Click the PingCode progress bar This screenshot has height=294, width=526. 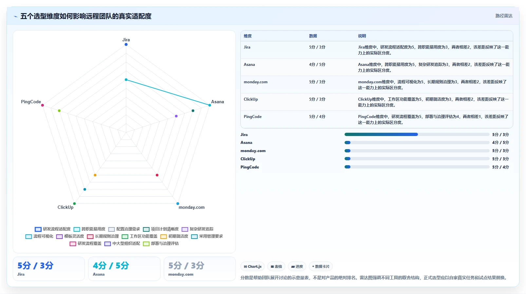click(417, 167)
